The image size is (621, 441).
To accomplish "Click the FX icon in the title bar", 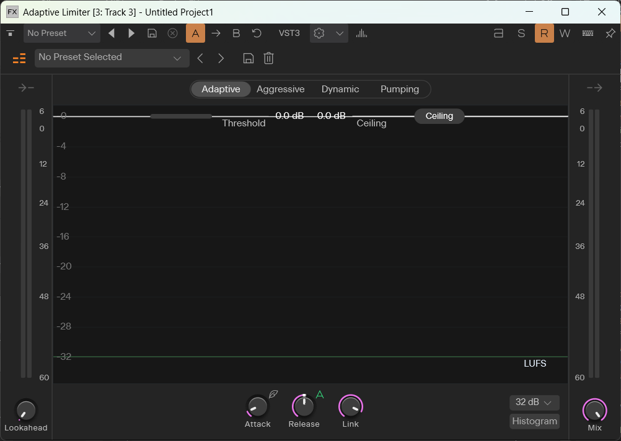I will 12,12.
